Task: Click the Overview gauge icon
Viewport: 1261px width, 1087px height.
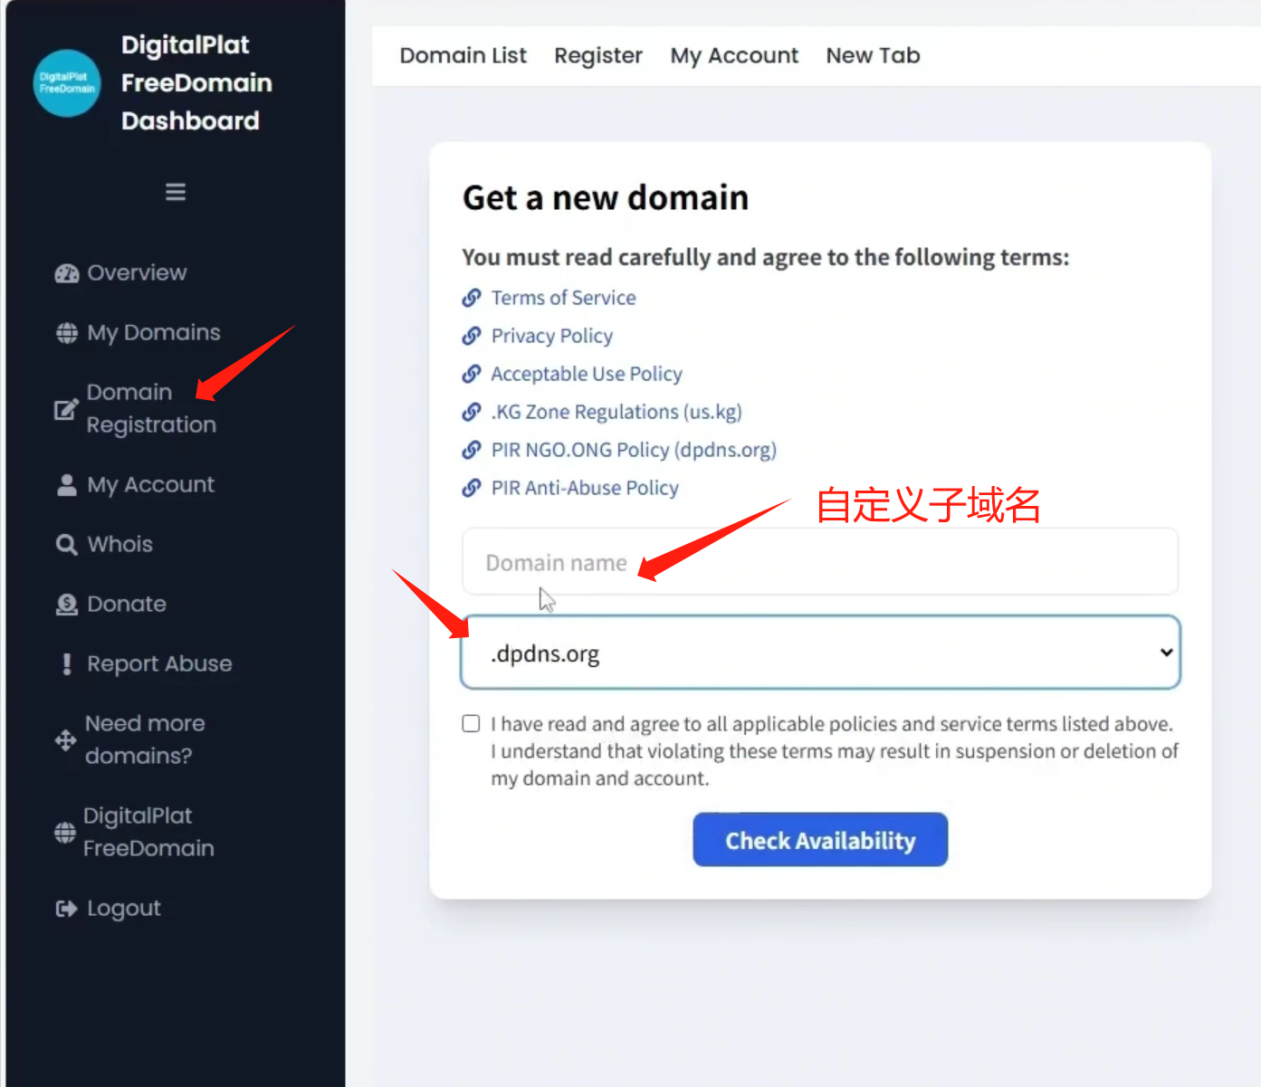Action: coord(67,273)
